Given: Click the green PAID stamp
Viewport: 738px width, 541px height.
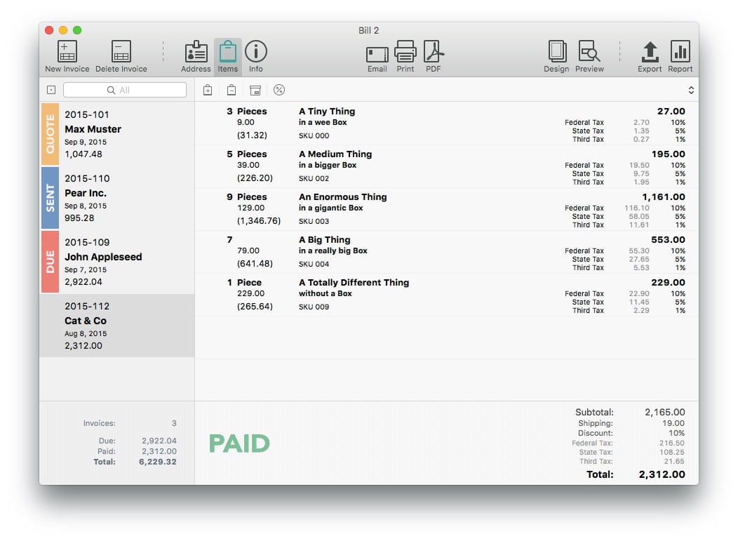Looking at the screenshot, I should 240,443.
